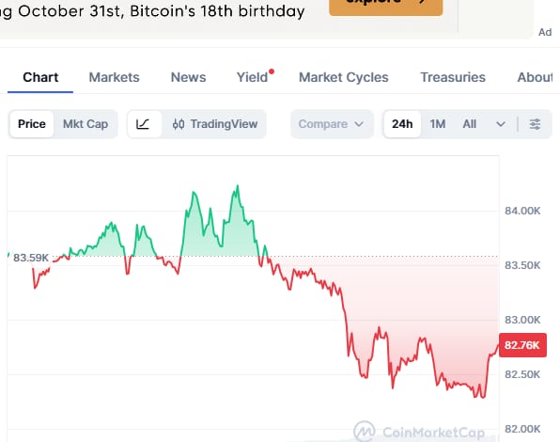Click the TradingView candlestick icon
560x442 pixels.
pyautogui.click(x=179, y=124)
